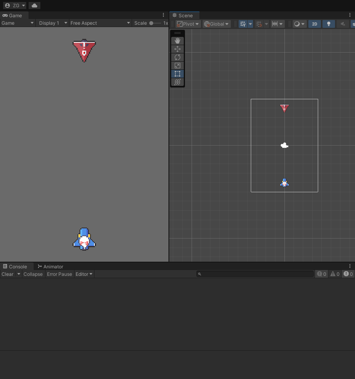Open the Scene panel more options menu

coord(350,15)
